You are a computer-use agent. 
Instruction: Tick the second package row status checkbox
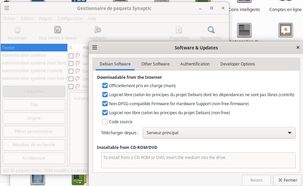point(71,63)
